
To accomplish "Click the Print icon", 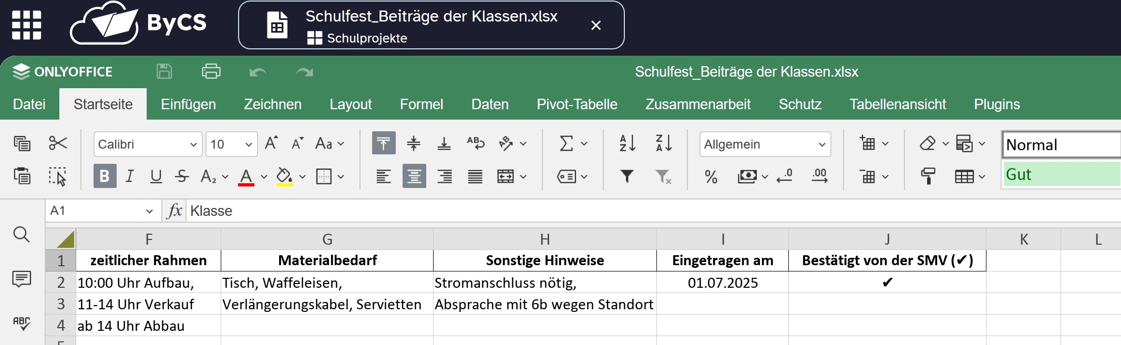I will (211, 71).
